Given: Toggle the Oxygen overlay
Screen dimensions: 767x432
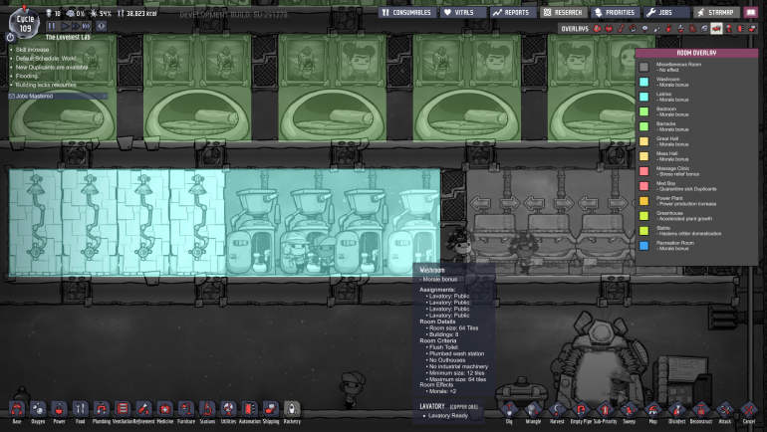Looking at the screenshot, I should [598, 29].
